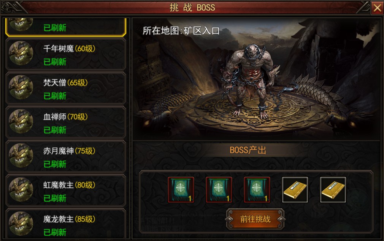Click the last golden book reward

click(333, 190)
